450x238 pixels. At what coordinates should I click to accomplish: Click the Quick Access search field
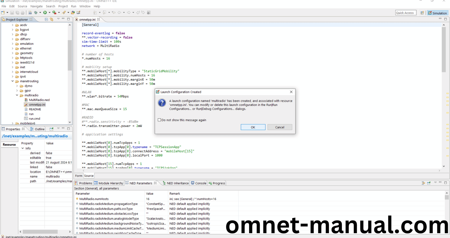tap(406, 13)
